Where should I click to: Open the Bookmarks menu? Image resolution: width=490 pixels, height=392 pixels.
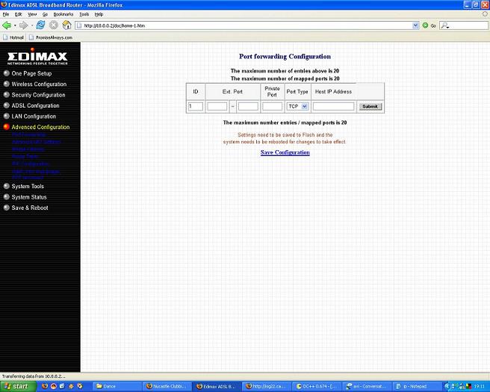(x=63, y=14)
